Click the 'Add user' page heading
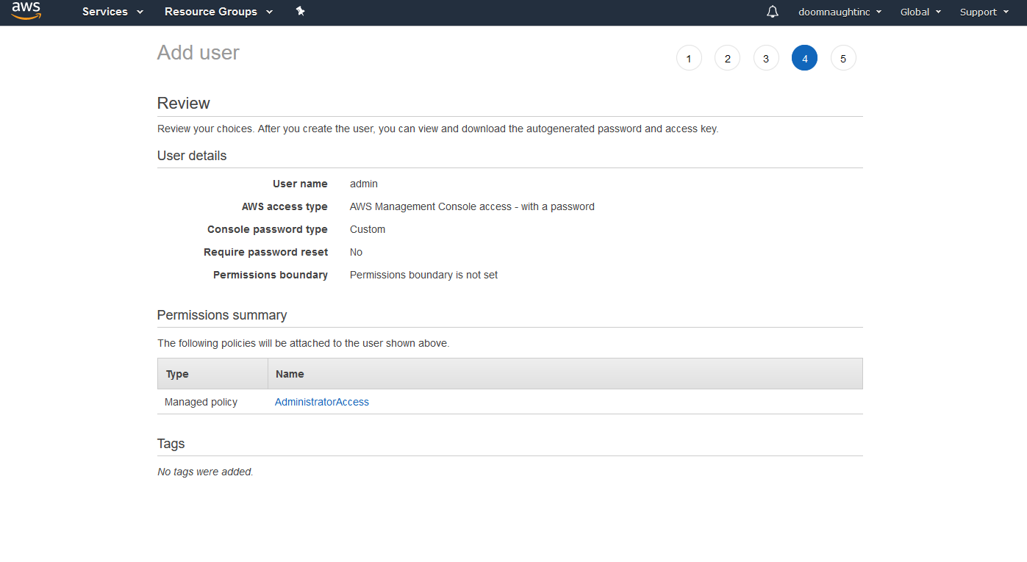 198,53
